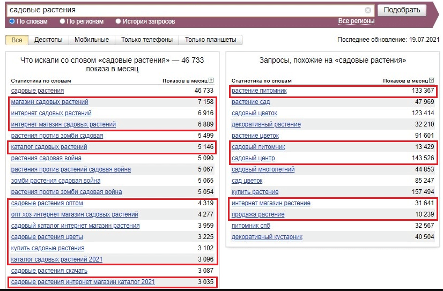Switch to the 'Только телефоны' tab
Viewport: 443px width, 291px height.
[x=147, y=40]
